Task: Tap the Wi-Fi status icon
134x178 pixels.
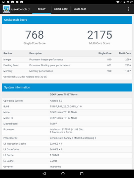Action: point(118,2)
